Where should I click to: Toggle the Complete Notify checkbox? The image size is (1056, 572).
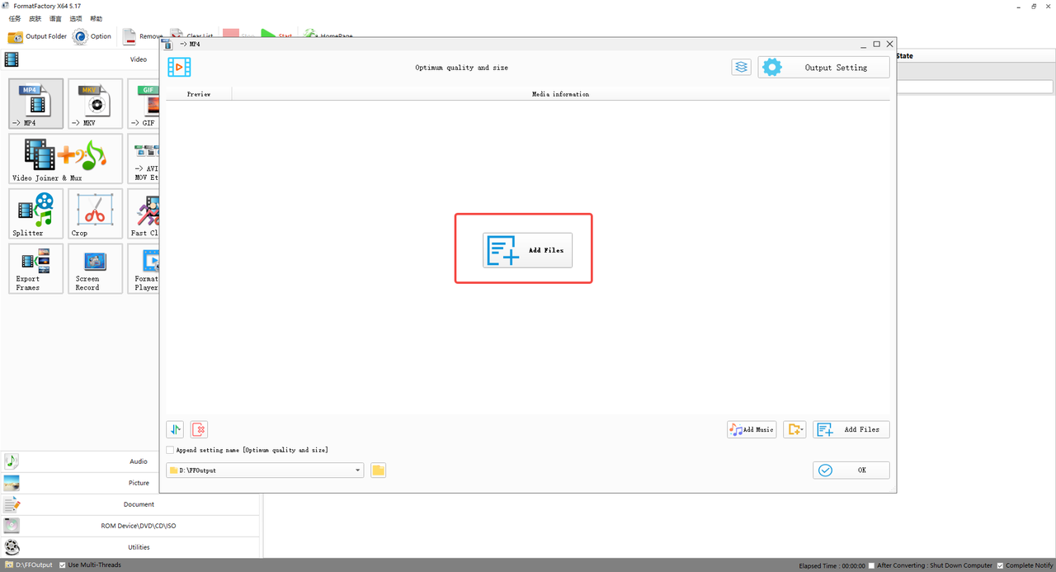point(1001,565)
